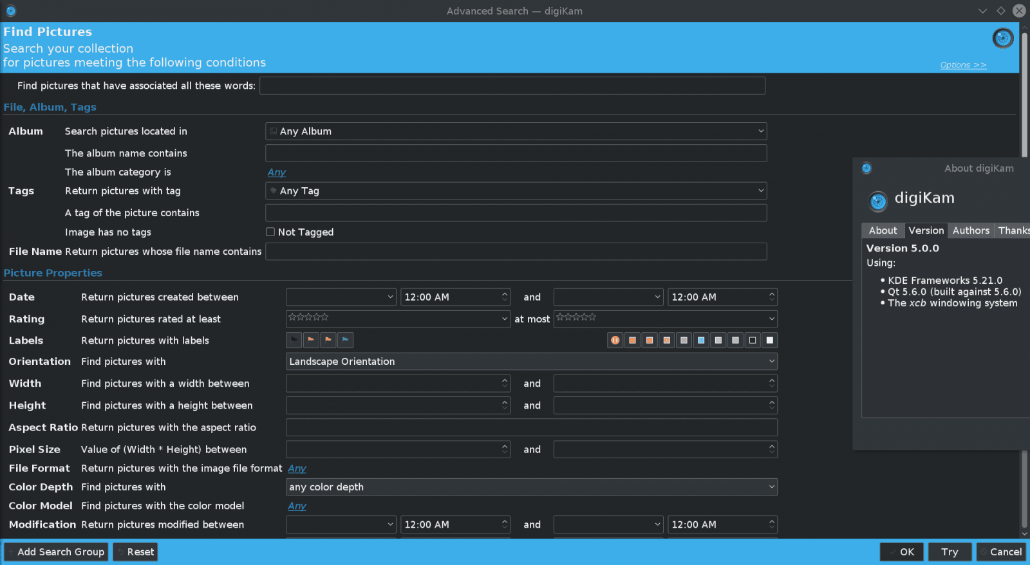
Task: Click Any link for color model
Action: click(x=297, y=506)
